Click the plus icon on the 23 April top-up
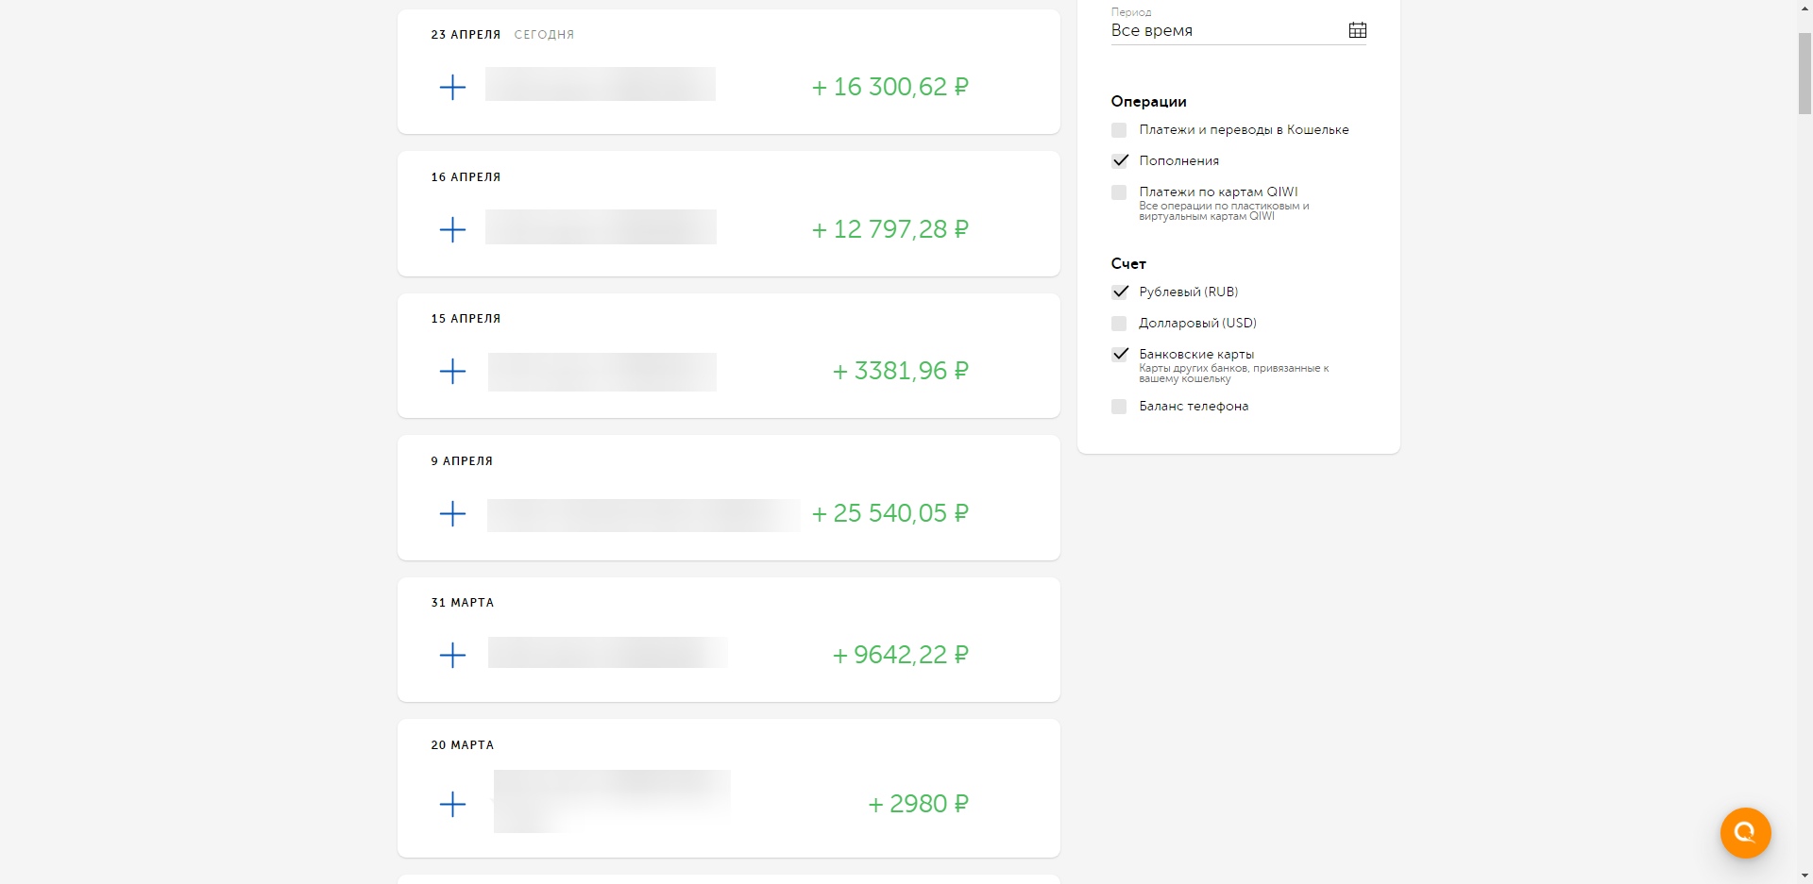The width and height of the screenshot is (1813, 884). click(453, 88)
